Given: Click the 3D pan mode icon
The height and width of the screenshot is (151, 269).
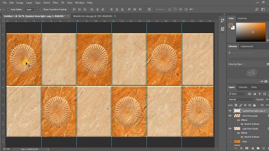Looking at the screenshot, I should 180,9.
